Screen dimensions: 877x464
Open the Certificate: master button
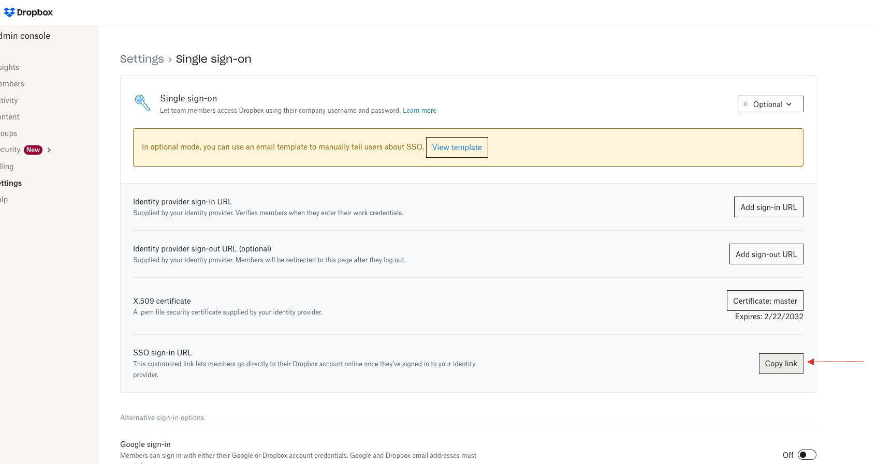click(765, 301)
